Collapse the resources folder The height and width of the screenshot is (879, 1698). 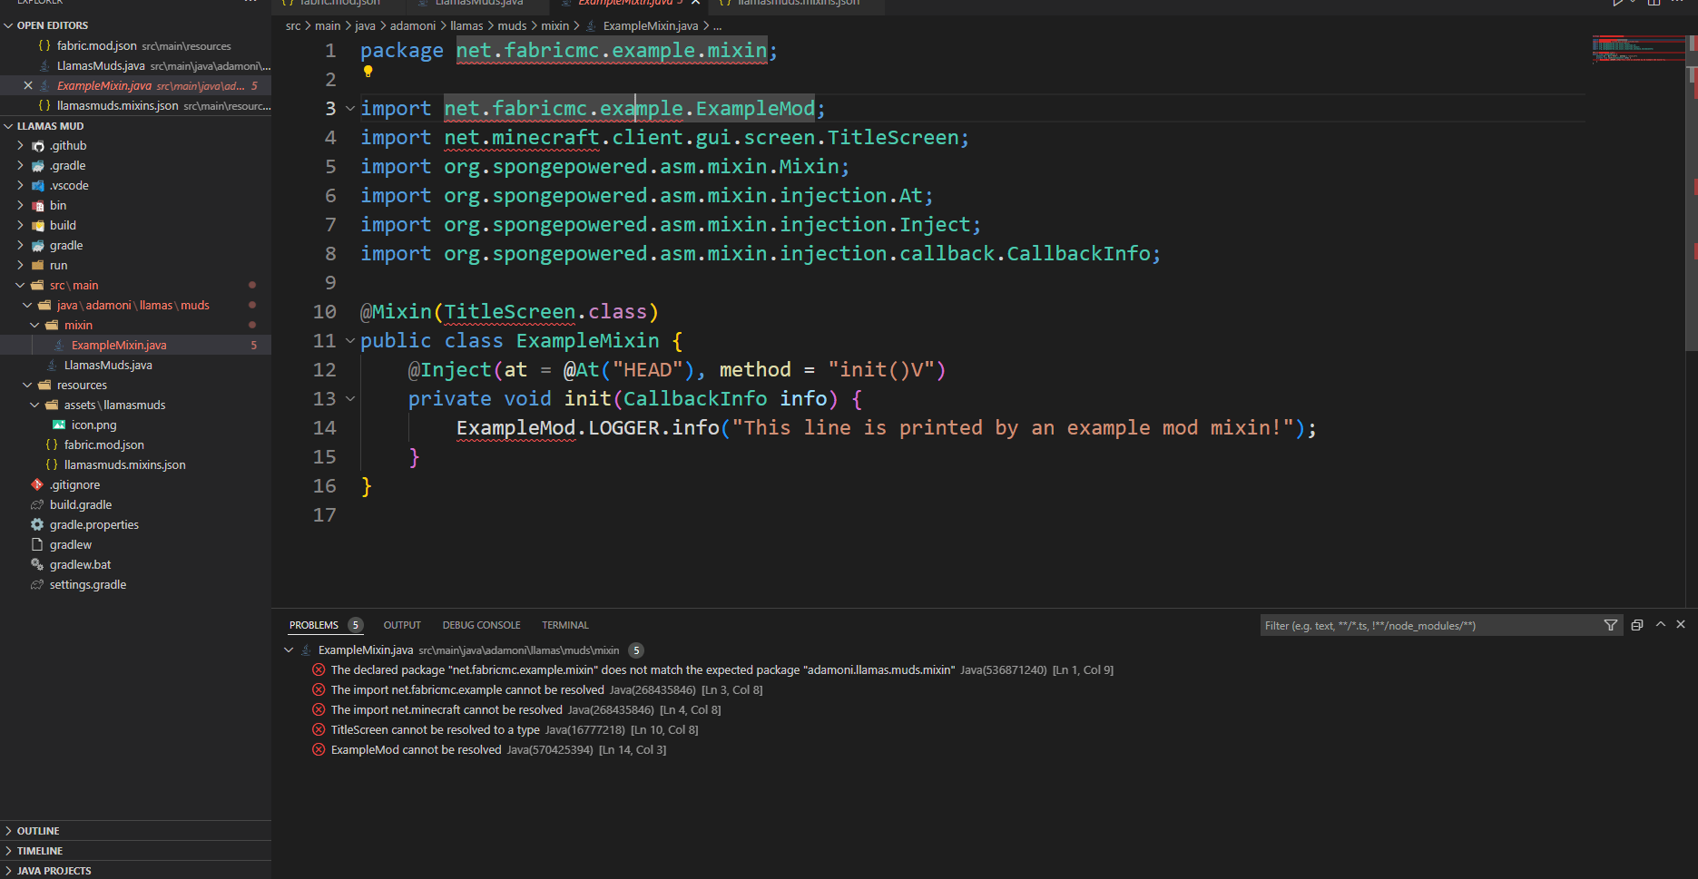click(28, 385)
